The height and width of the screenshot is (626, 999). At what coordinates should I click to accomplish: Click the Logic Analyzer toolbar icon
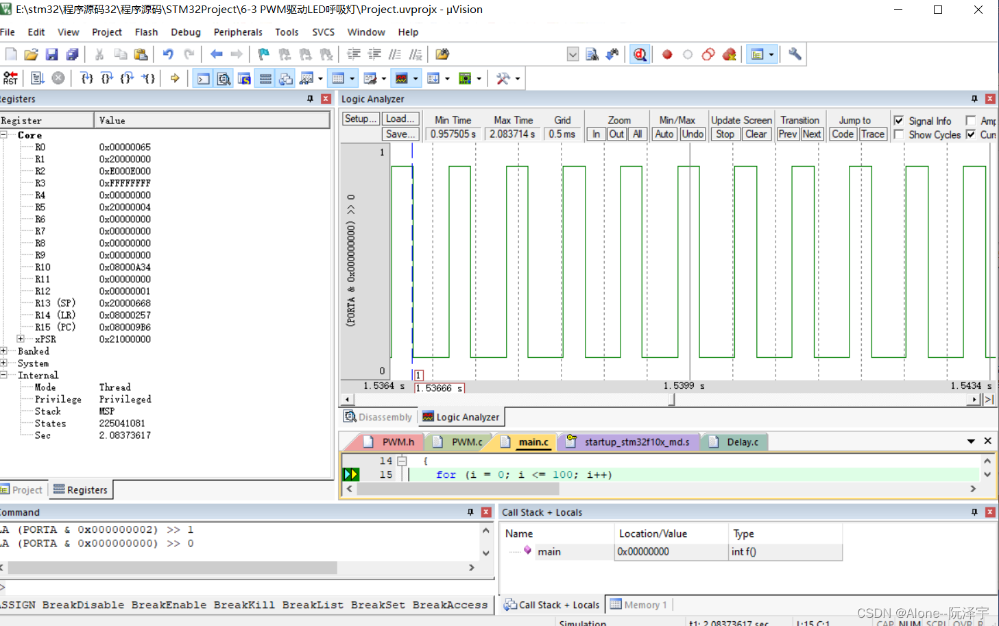tap(402, 77)
